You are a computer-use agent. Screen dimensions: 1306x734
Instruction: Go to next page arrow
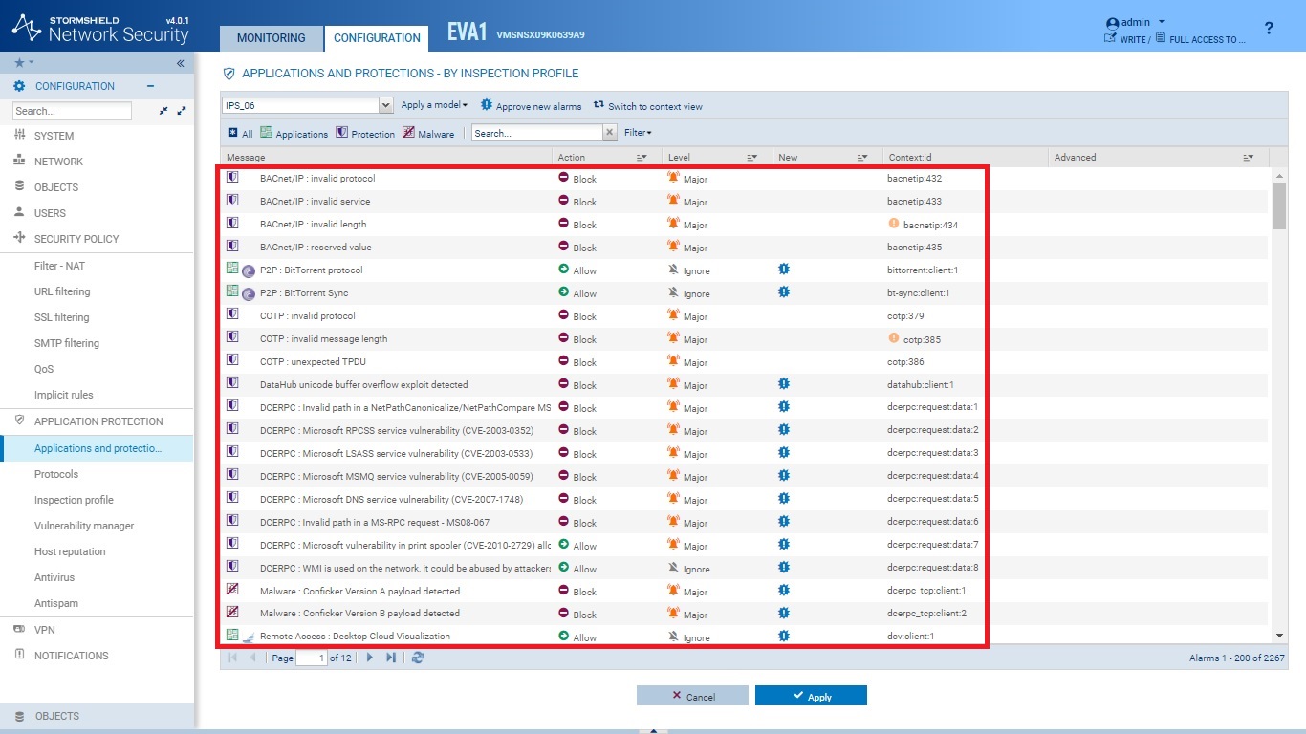pos(370,658)
